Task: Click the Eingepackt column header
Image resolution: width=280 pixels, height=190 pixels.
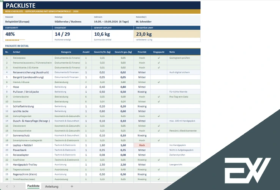Action: click(159, 52)
